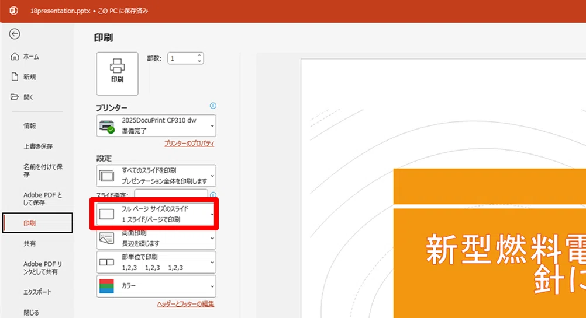This screenshot has height=318, width=586.
Task: Open すべてのスライドを印刷 dropdown
Action: tap(156, 176)
